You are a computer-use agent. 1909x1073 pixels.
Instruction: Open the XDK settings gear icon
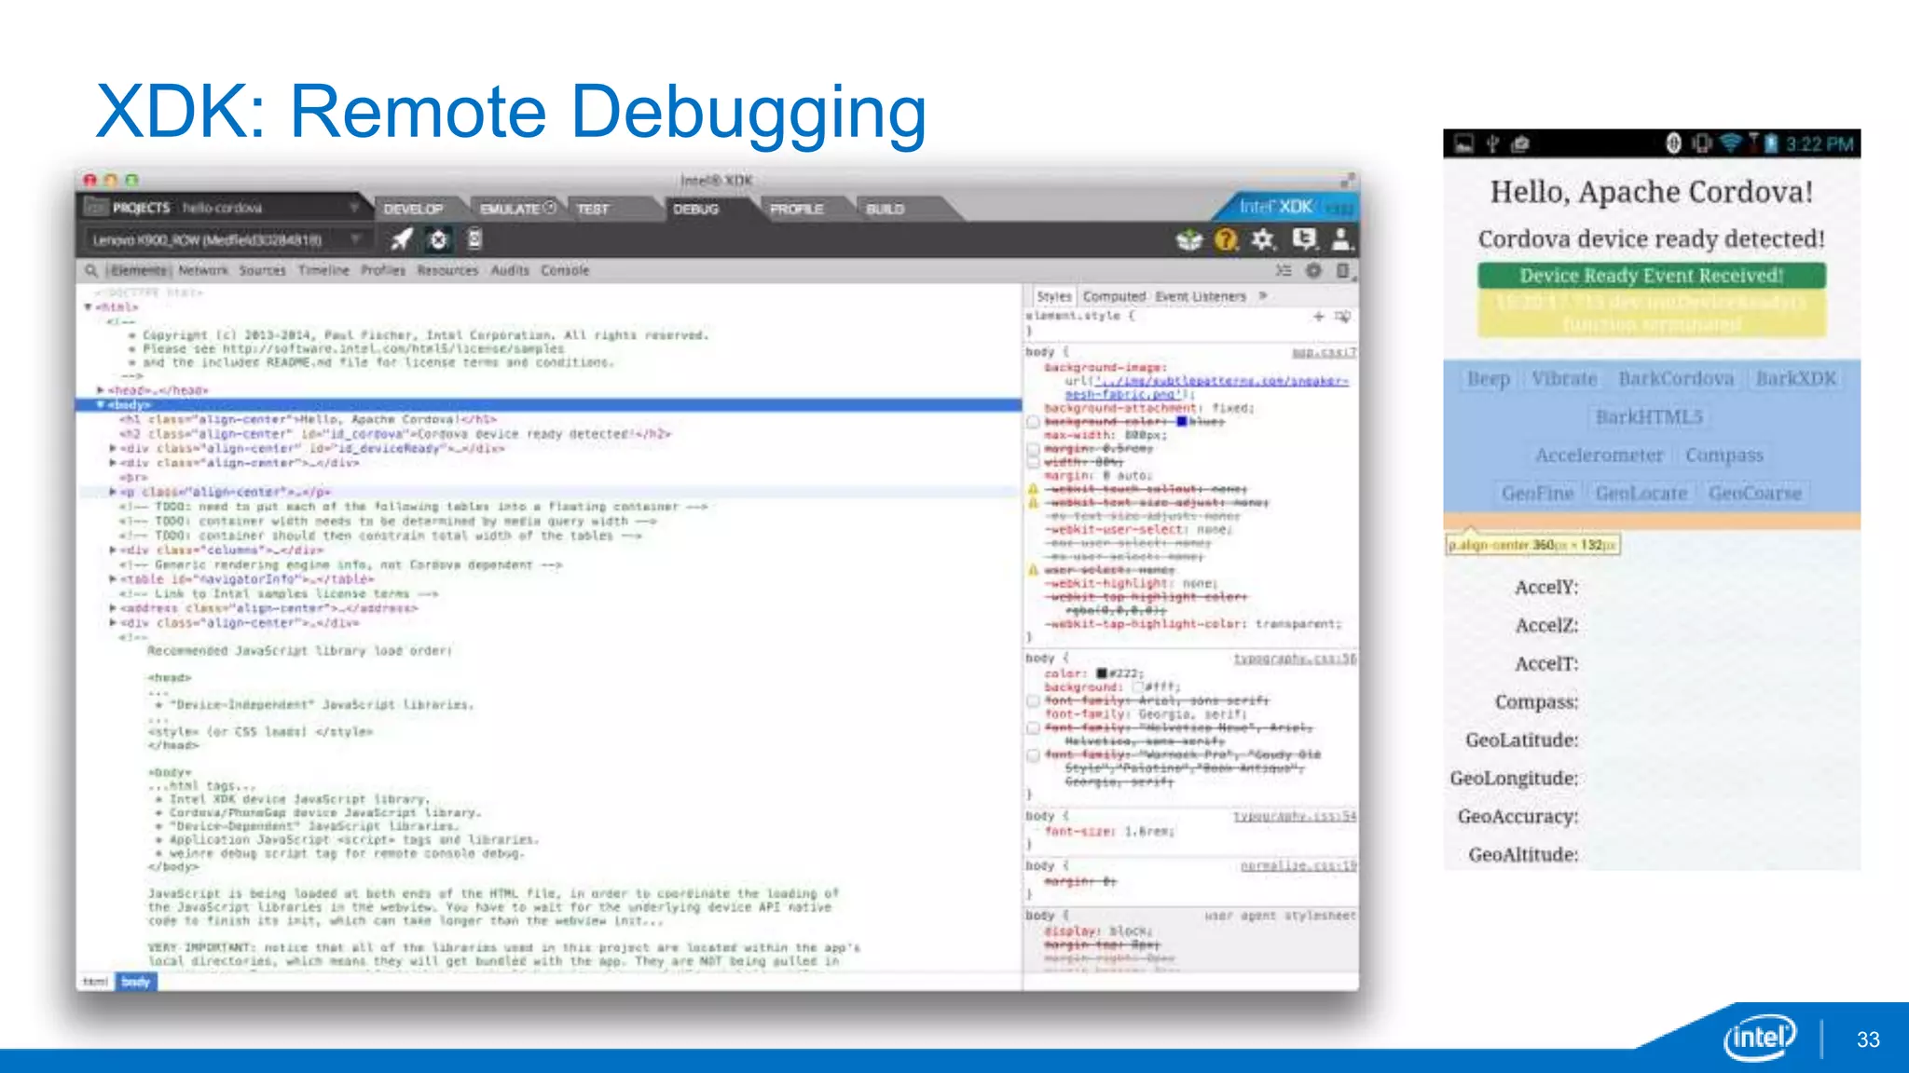(x=1263, y=239)
